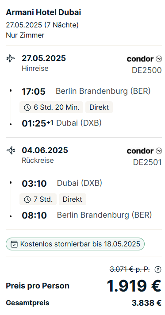This screenshot has height=315, width=165.
Task: Open the price help question mark icon
Action: point(158,269)
